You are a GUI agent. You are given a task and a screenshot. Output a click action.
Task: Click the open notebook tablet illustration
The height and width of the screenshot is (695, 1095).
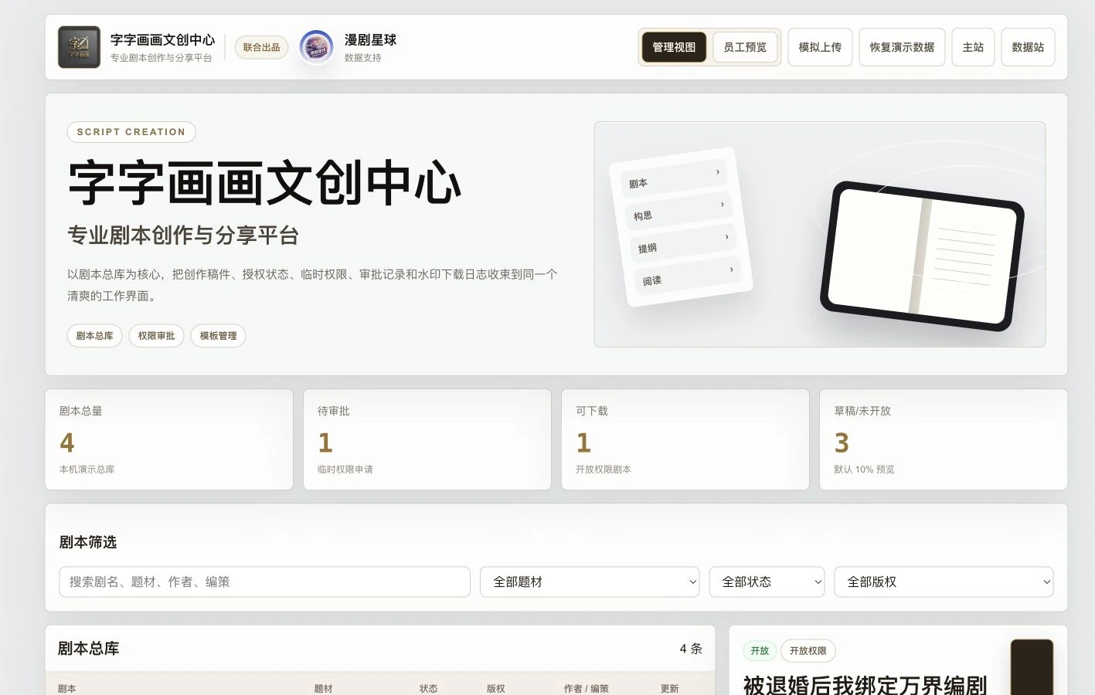coord(922,256)
